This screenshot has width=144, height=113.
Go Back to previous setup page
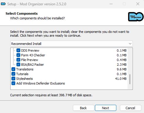point(83,108)
